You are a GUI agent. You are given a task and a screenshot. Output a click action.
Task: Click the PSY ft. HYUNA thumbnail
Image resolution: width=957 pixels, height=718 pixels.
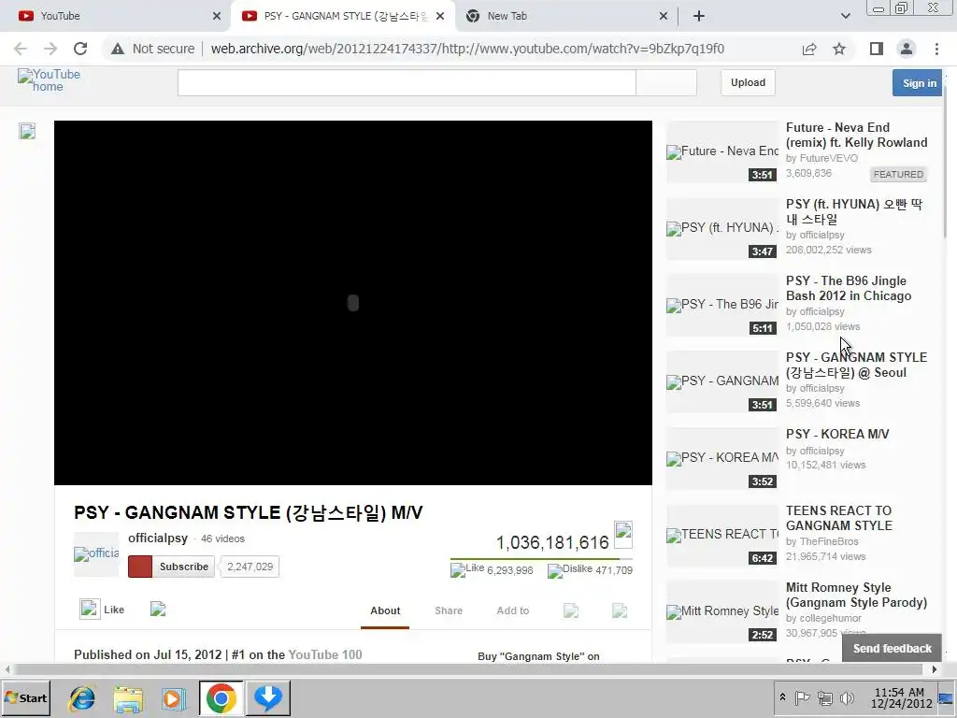point(722,228)
